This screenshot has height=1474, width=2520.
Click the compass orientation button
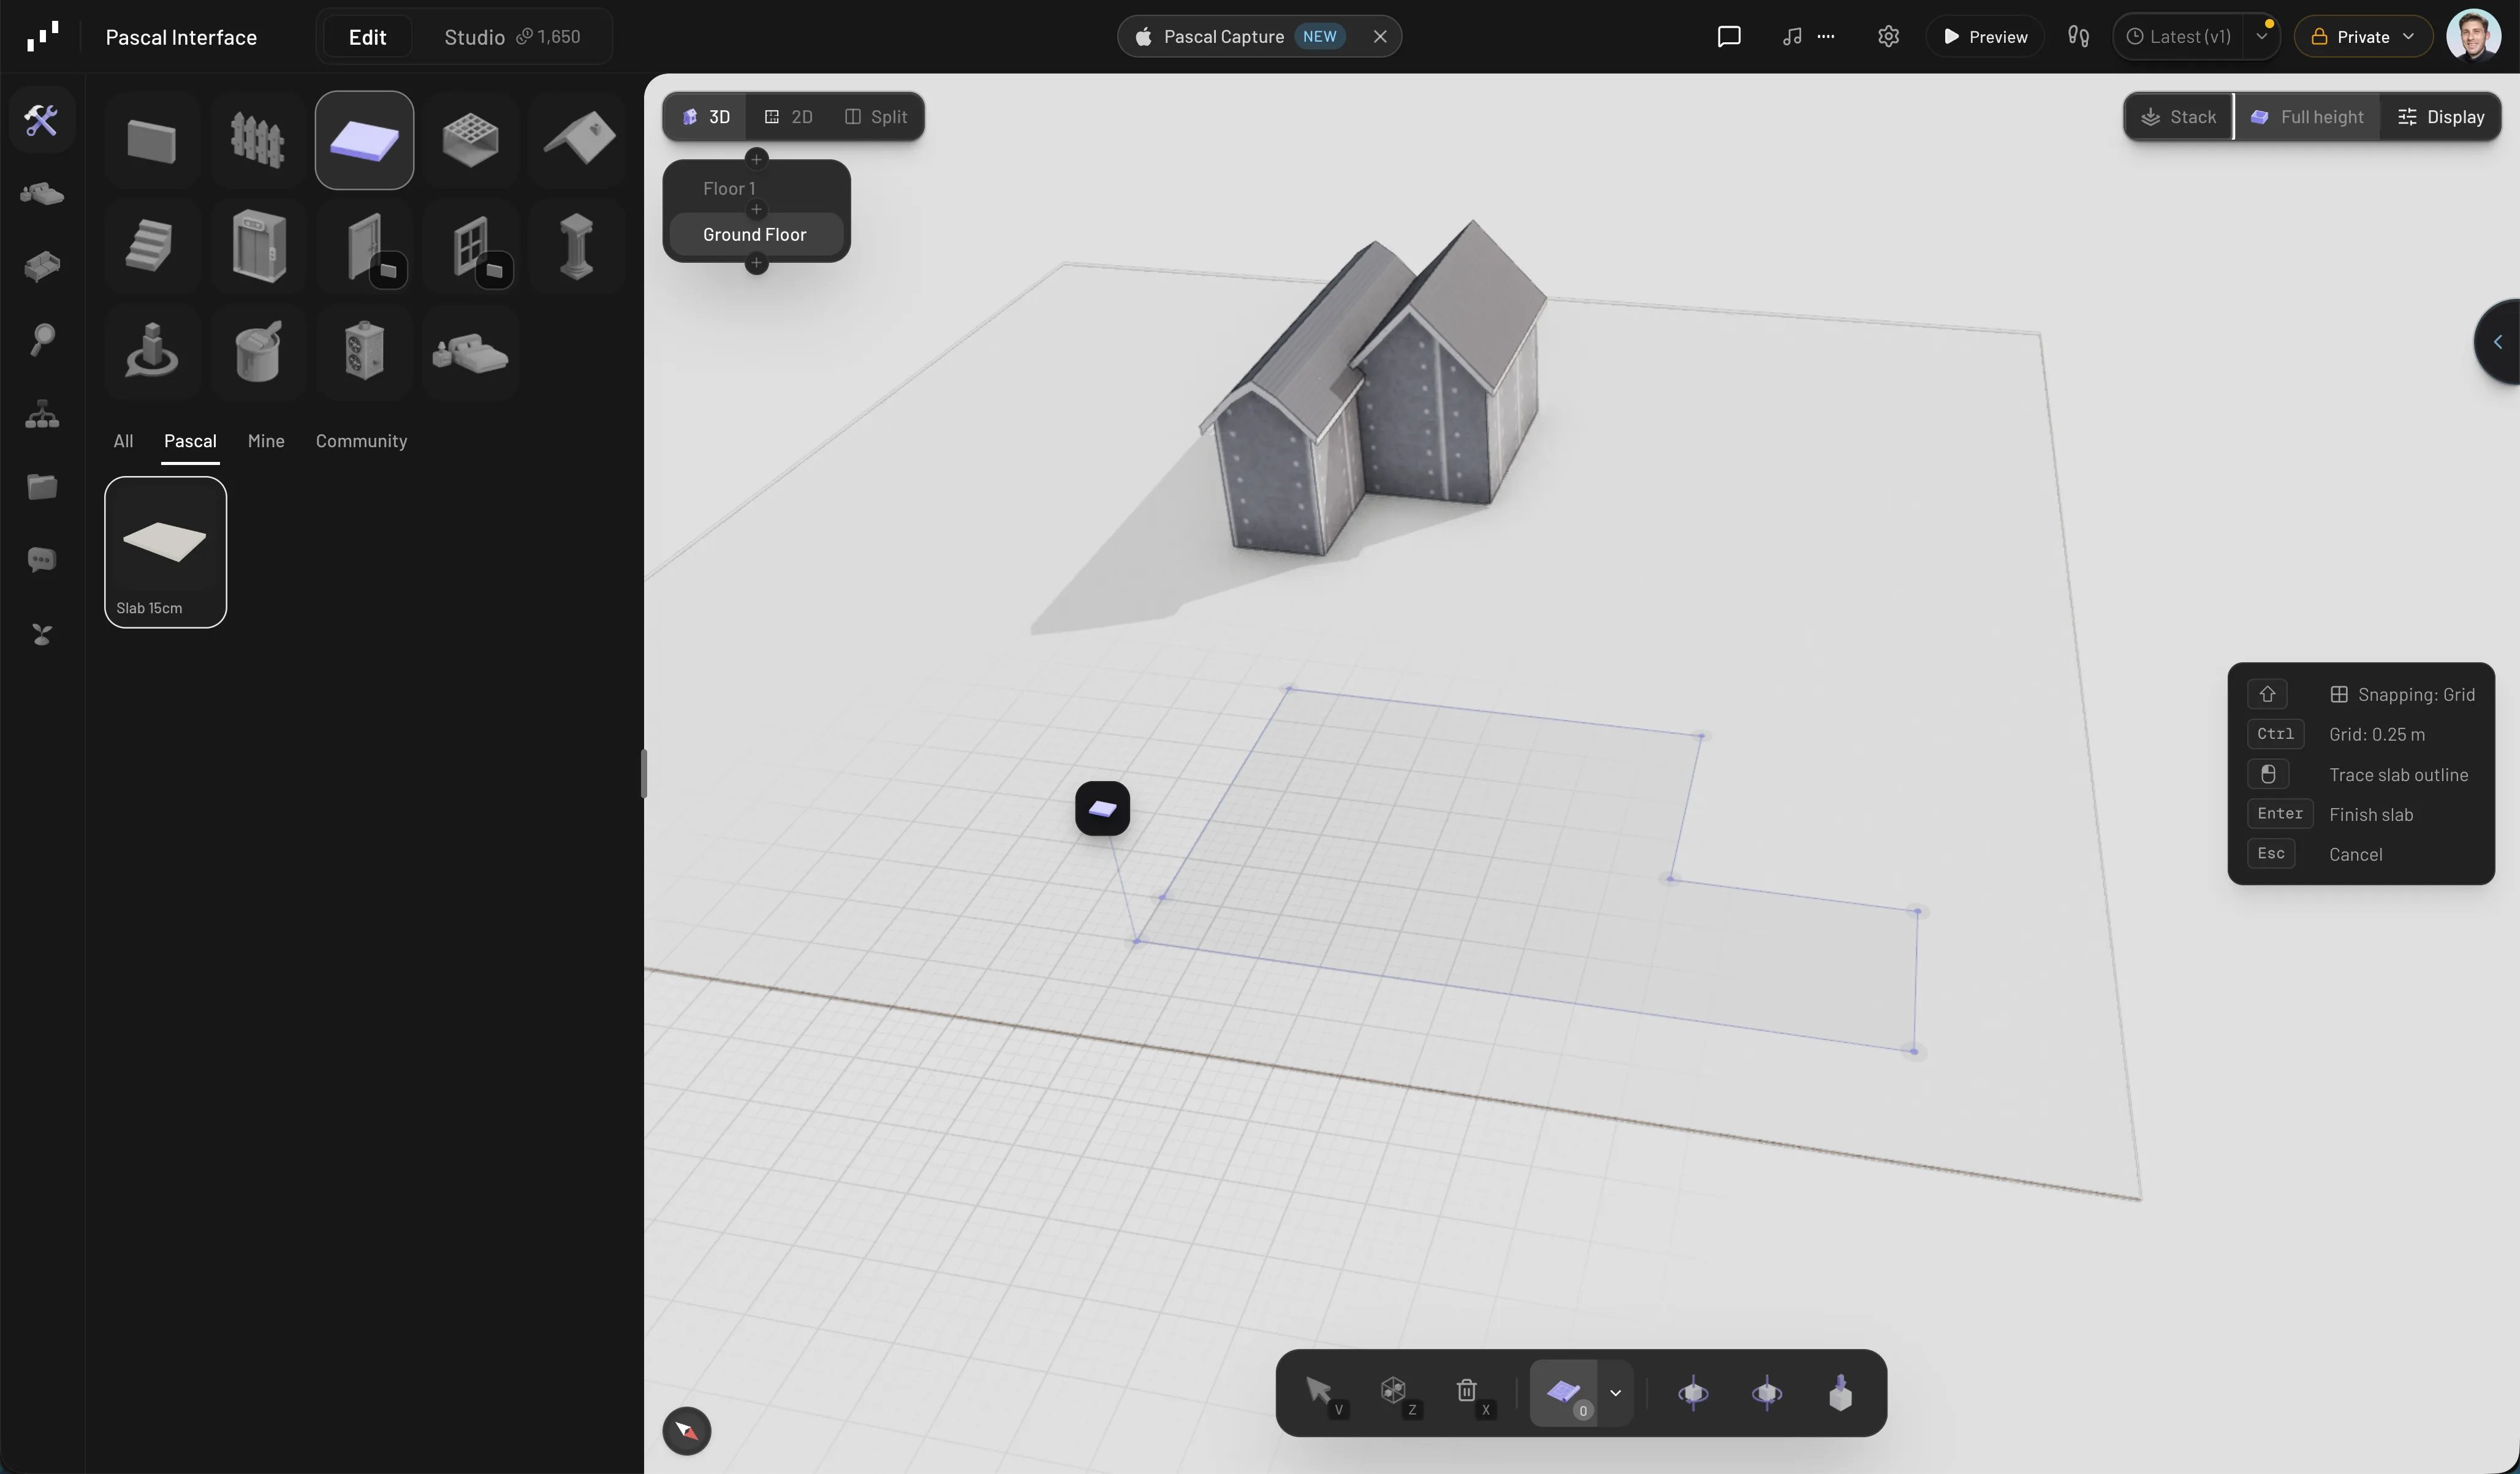(687, 1431)
